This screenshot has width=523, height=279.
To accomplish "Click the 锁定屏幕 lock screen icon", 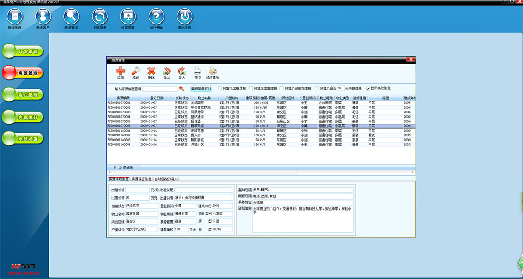I will point(128,17).
